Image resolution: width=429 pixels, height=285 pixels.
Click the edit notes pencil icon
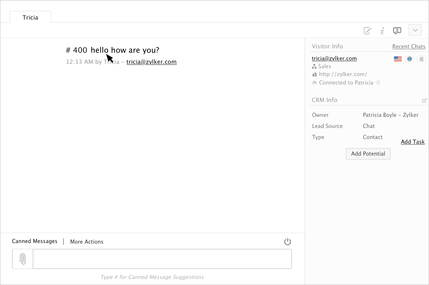pyautogui.click(x=367, y=31)
